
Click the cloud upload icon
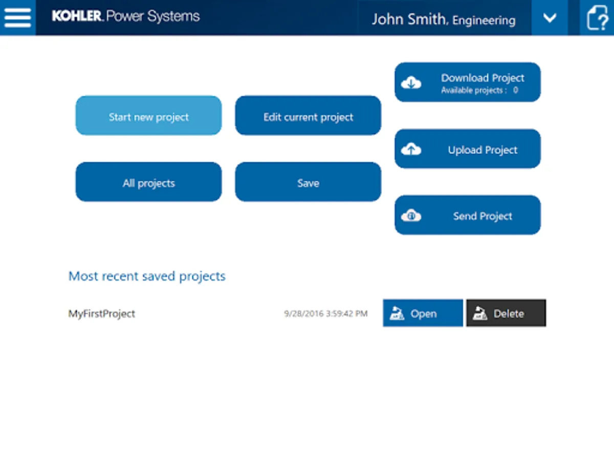coord(411,149)
